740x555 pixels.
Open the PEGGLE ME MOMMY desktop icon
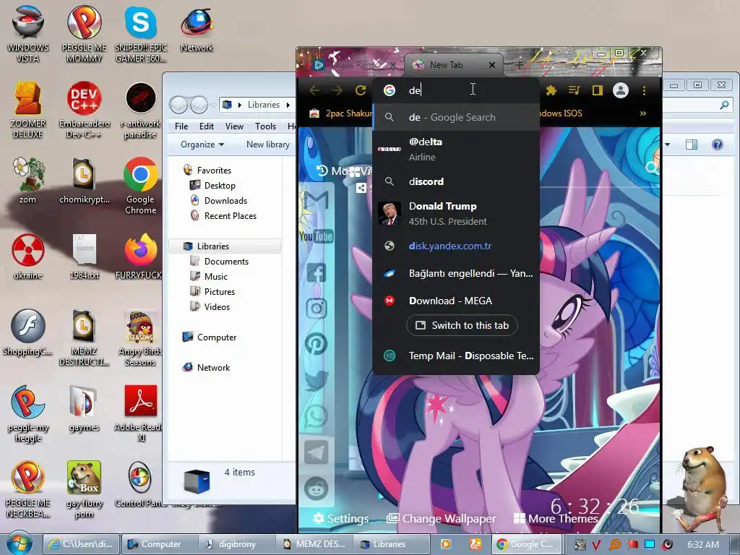pos(84,33)
